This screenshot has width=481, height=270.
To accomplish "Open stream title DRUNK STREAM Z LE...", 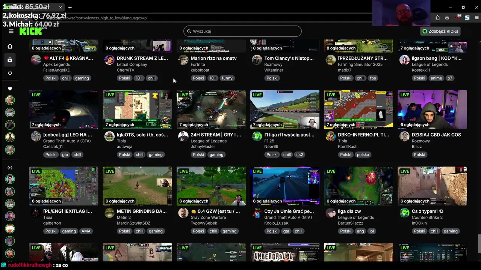I will (142, 58).
